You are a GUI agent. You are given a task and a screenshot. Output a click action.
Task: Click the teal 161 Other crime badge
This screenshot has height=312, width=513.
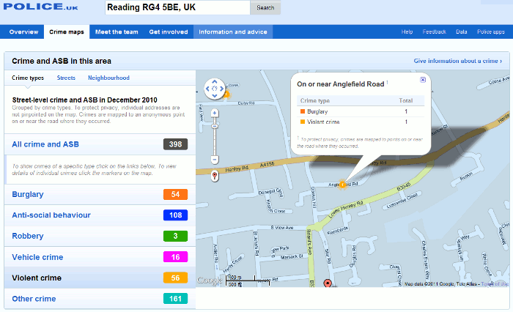click(x=175, y=299)
